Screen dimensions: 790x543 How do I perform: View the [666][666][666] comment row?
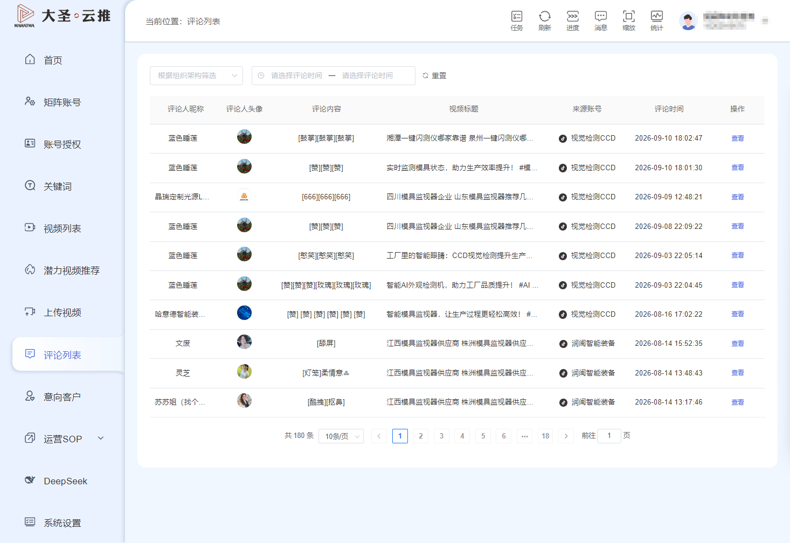(x=737, y=197)
